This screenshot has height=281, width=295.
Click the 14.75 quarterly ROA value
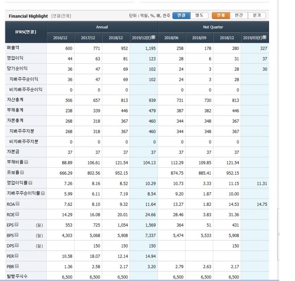262,204
